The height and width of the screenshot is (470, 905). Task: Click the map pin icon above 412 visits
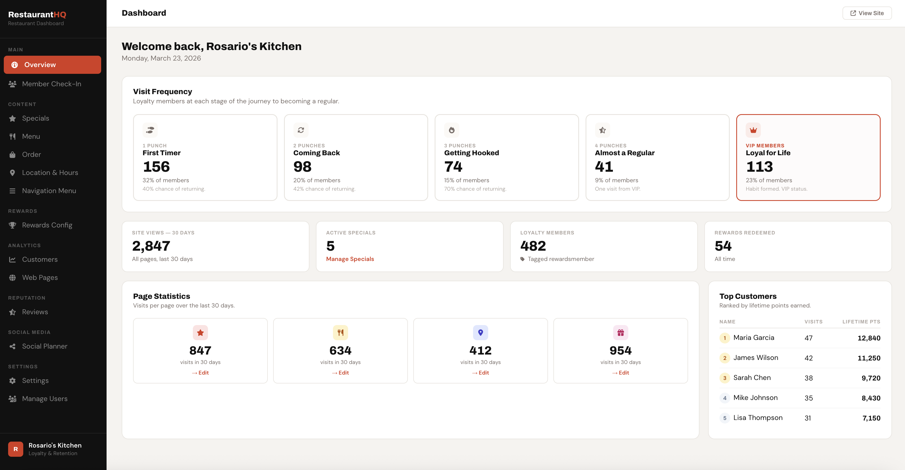coord(480,332)
